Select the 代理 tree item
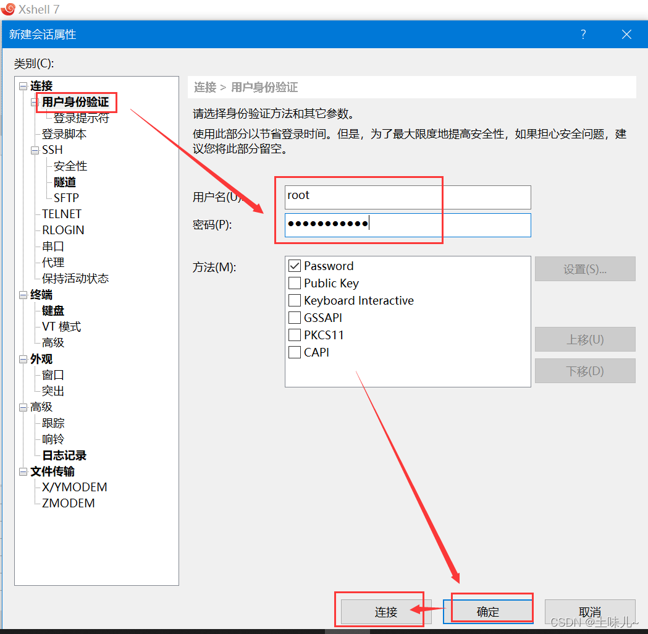 pyautogui.click(x=53, y=263)
